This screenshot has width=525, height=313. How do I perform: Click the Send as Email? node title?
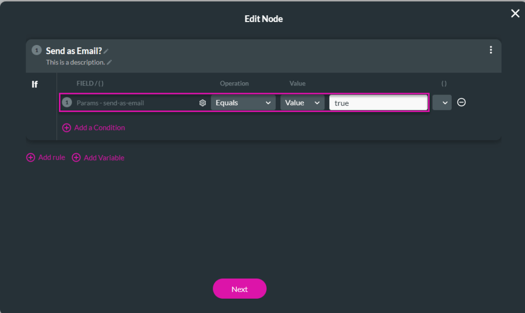(74, 51)
